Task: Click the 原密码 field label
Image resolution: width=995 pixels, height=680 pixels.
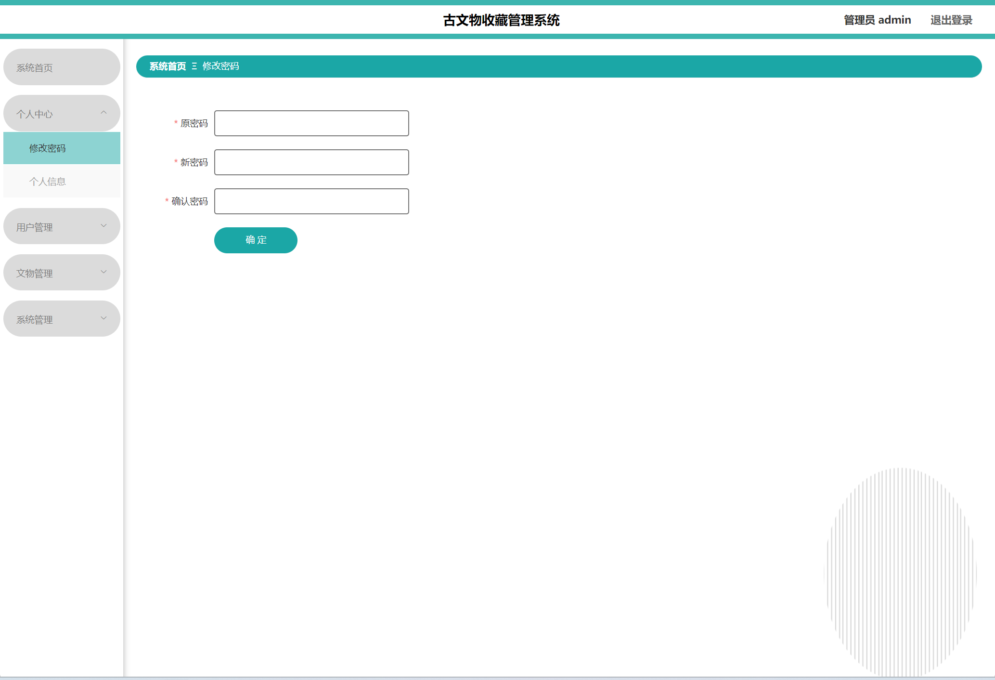Action: click(x=194, y=123)
